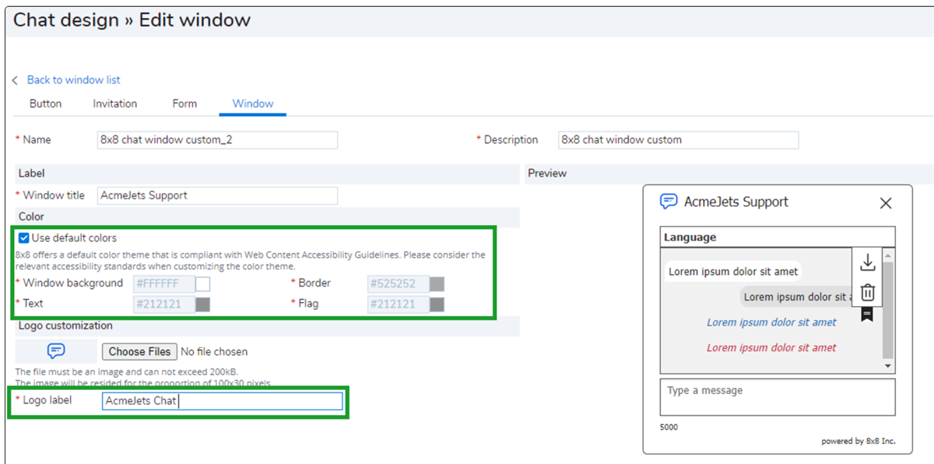The width and height of the screenshot is (934, 464).
Task: Click the Choose Files button
Action: point(140,352)
